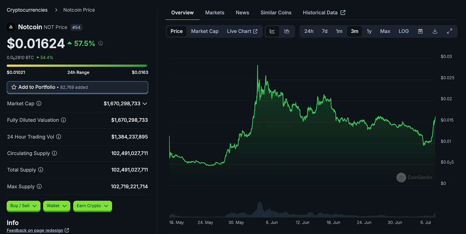The image size is (466, 234).
Task: Click the info icon beside 57.5% change
Action: coord(100,43)
